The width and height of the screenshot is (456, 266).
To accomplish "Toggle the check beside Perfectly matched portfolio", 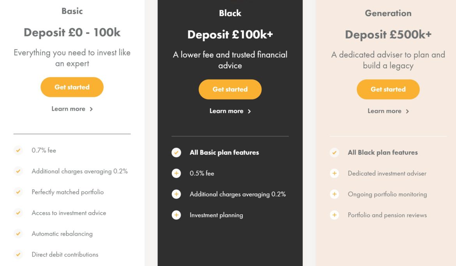I will [18, 192].
